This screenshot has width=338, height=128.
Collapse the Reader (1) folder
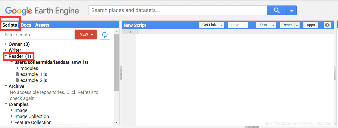coord(6,56)
